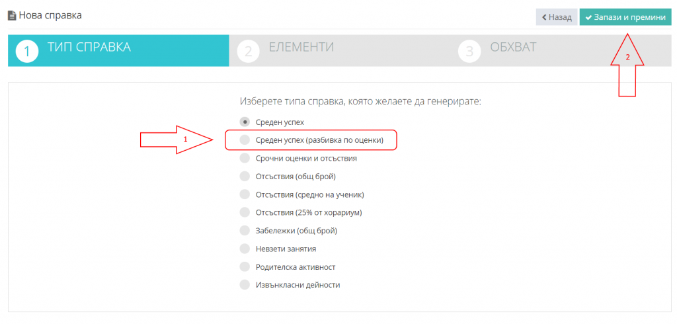
Task: Click the document icon beside Нова справка
Action: point(12,16)
